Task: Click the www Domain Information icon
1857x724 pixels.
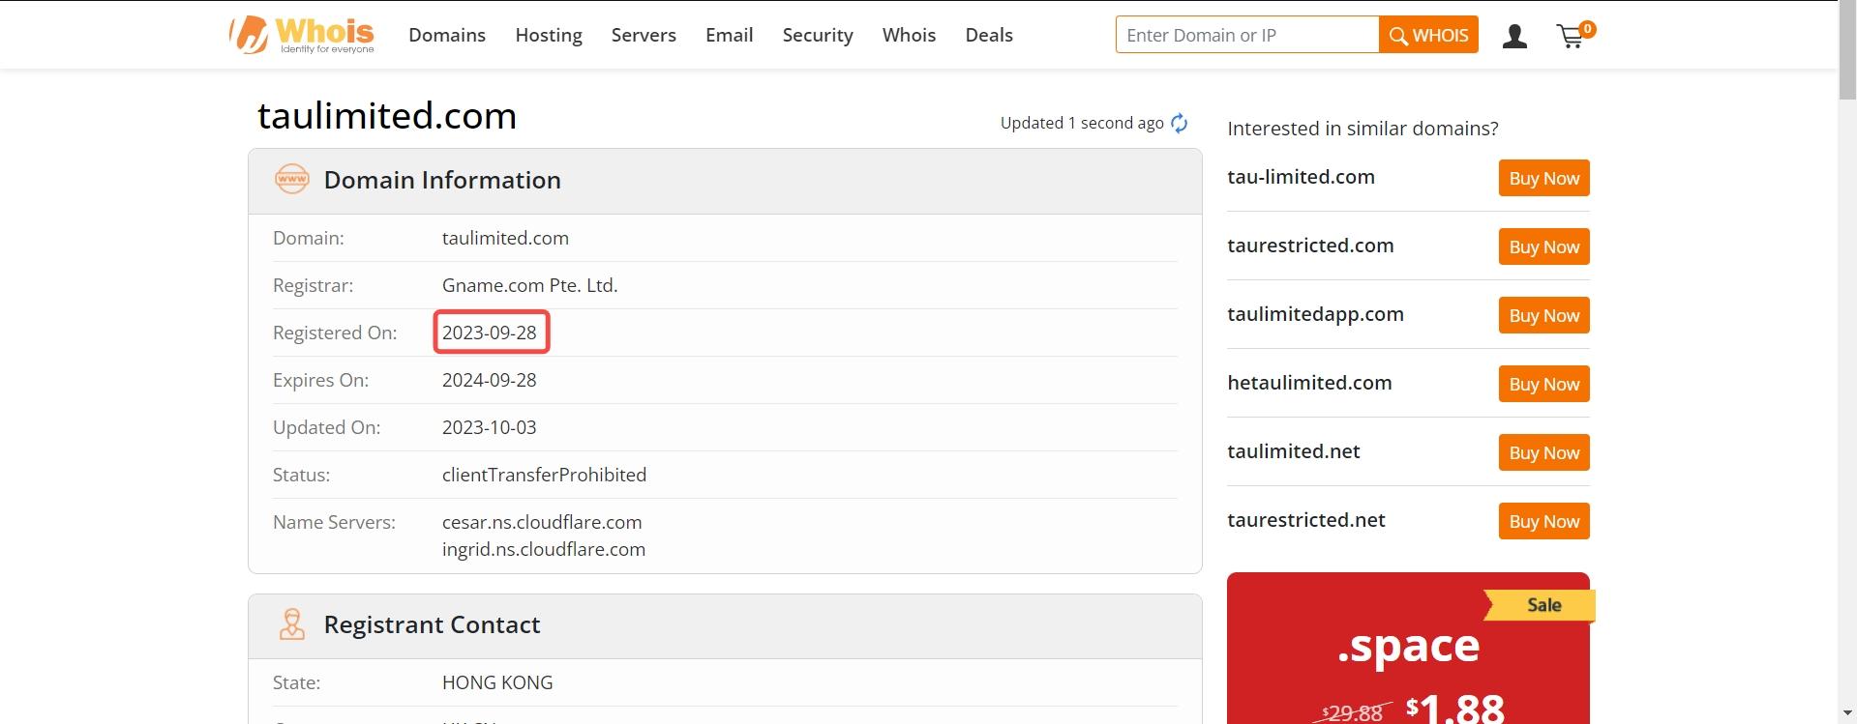Action: [292, 179]
